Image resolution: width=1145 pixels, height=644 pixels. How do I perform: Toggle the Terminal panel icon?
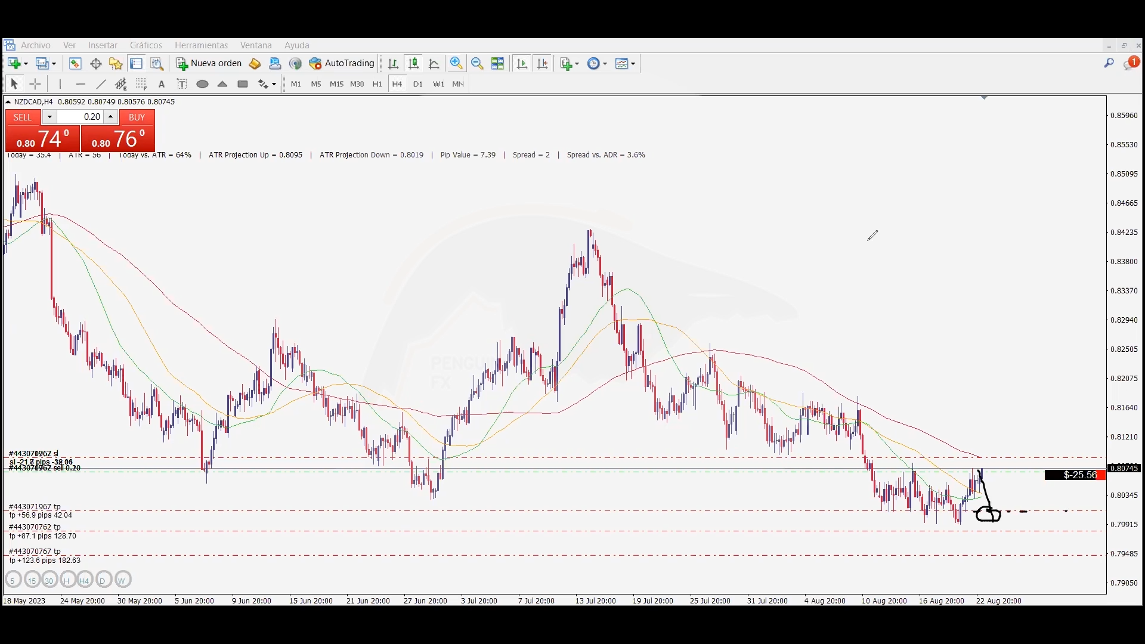point(136,63)
